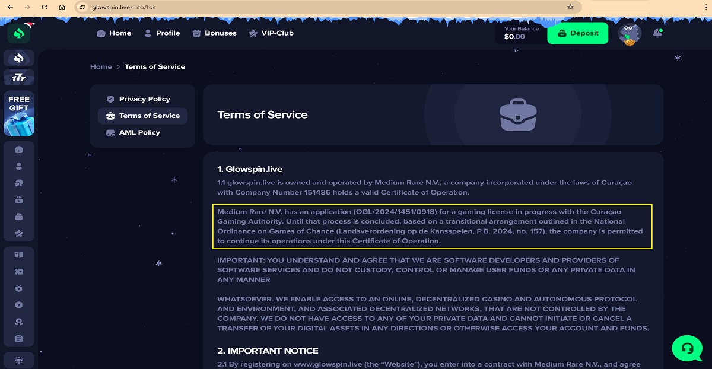Viewport: 712px width, 369px height.
Task: Go to Home via the breadcrumb link
Action: pyautogui.click(x=101, y=67)
